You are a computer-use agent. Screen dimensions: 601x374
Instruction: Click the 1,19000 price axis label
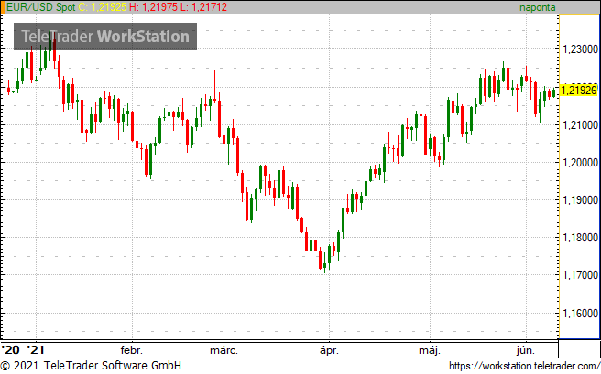point(580,200)
